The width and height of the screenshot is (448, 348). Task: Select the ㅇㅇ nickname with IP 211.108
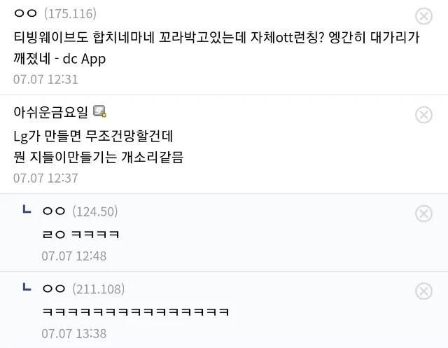click(54, 288)
